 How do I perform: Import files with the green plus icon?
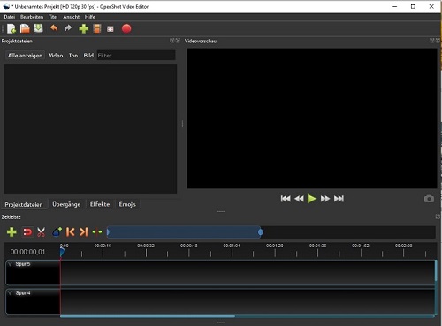pyautogui.click(x=84, y=28)
